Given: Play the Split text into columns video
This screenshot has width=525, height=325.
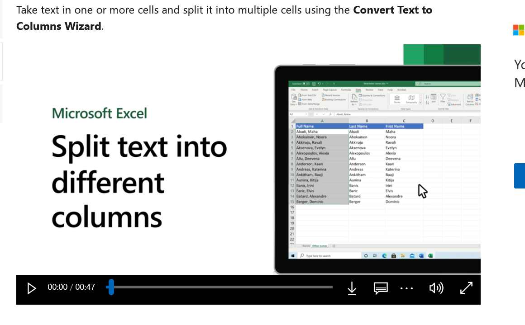Looking at the screenshot, I should (x=32, y=288).
